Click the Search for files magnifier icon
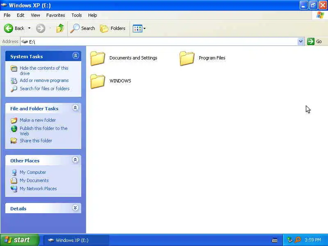Image resolution: width=328 pixels, height=246 pixels. (x=14, y=89)
